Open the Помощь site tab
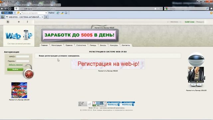The width and height of the screenshot is (213, 120). tap(93, 45)
